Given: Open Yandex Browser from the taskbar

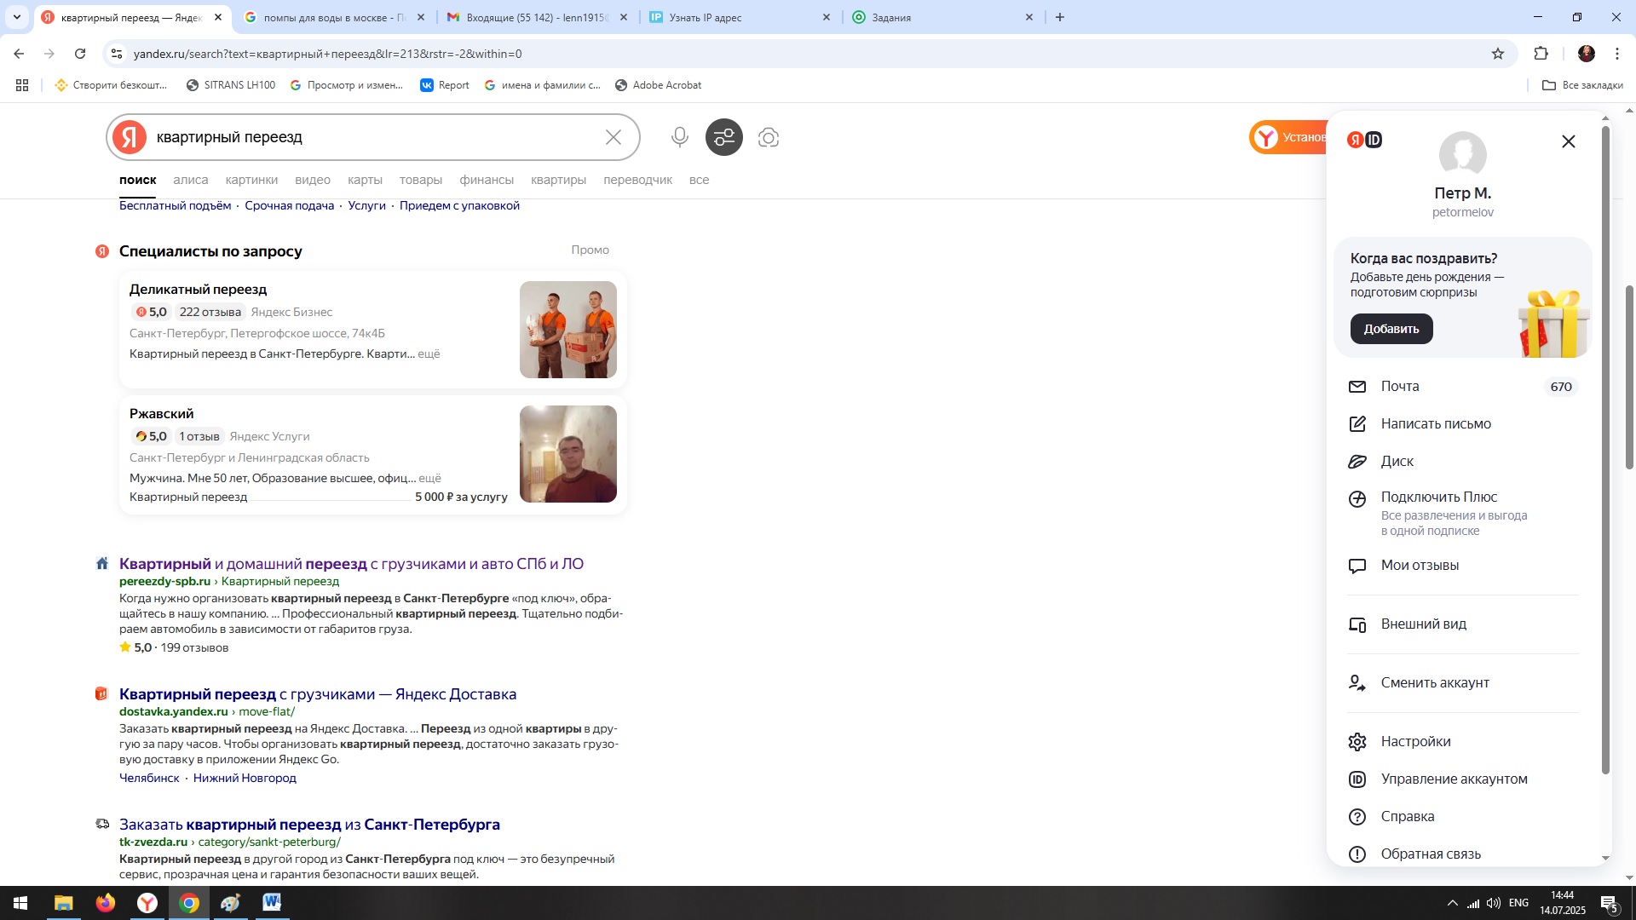Looking at the screenshot, I should pos(147,903).
